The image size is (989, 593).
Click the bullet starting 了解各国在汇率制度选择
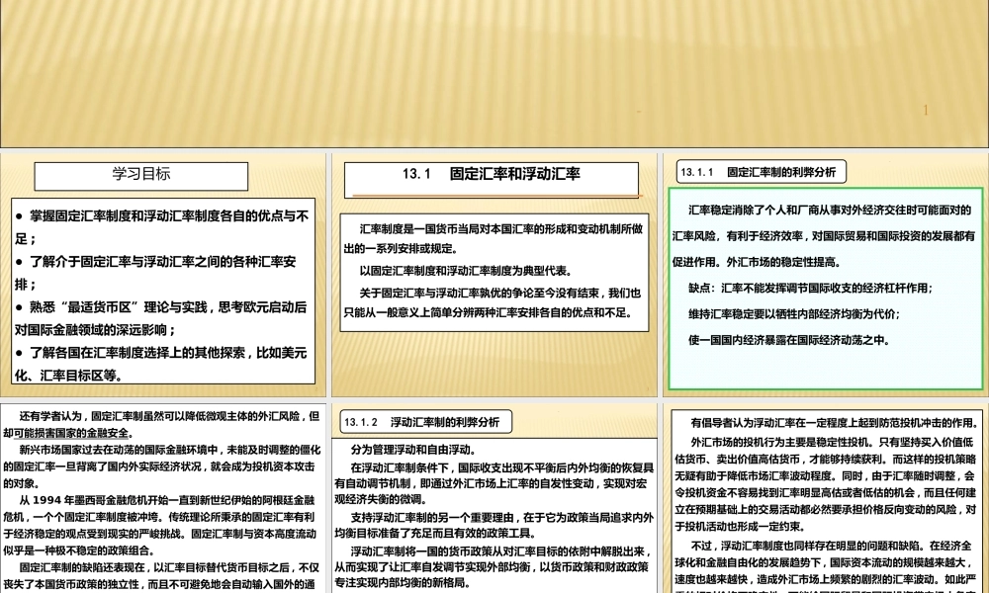point(161,363)
